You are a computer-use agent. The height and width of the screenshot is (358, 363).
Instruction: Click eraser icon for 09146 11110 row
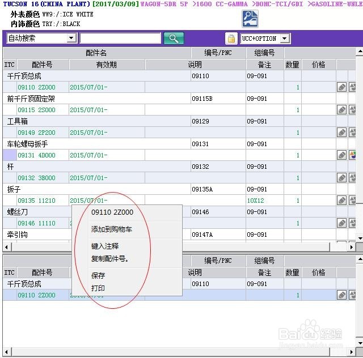click(x=341, y=223)
